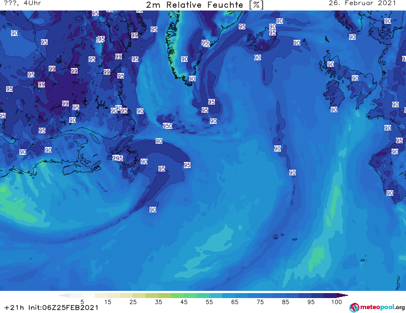Select the date '26. Februar 2021'

[x=362, y=3]
